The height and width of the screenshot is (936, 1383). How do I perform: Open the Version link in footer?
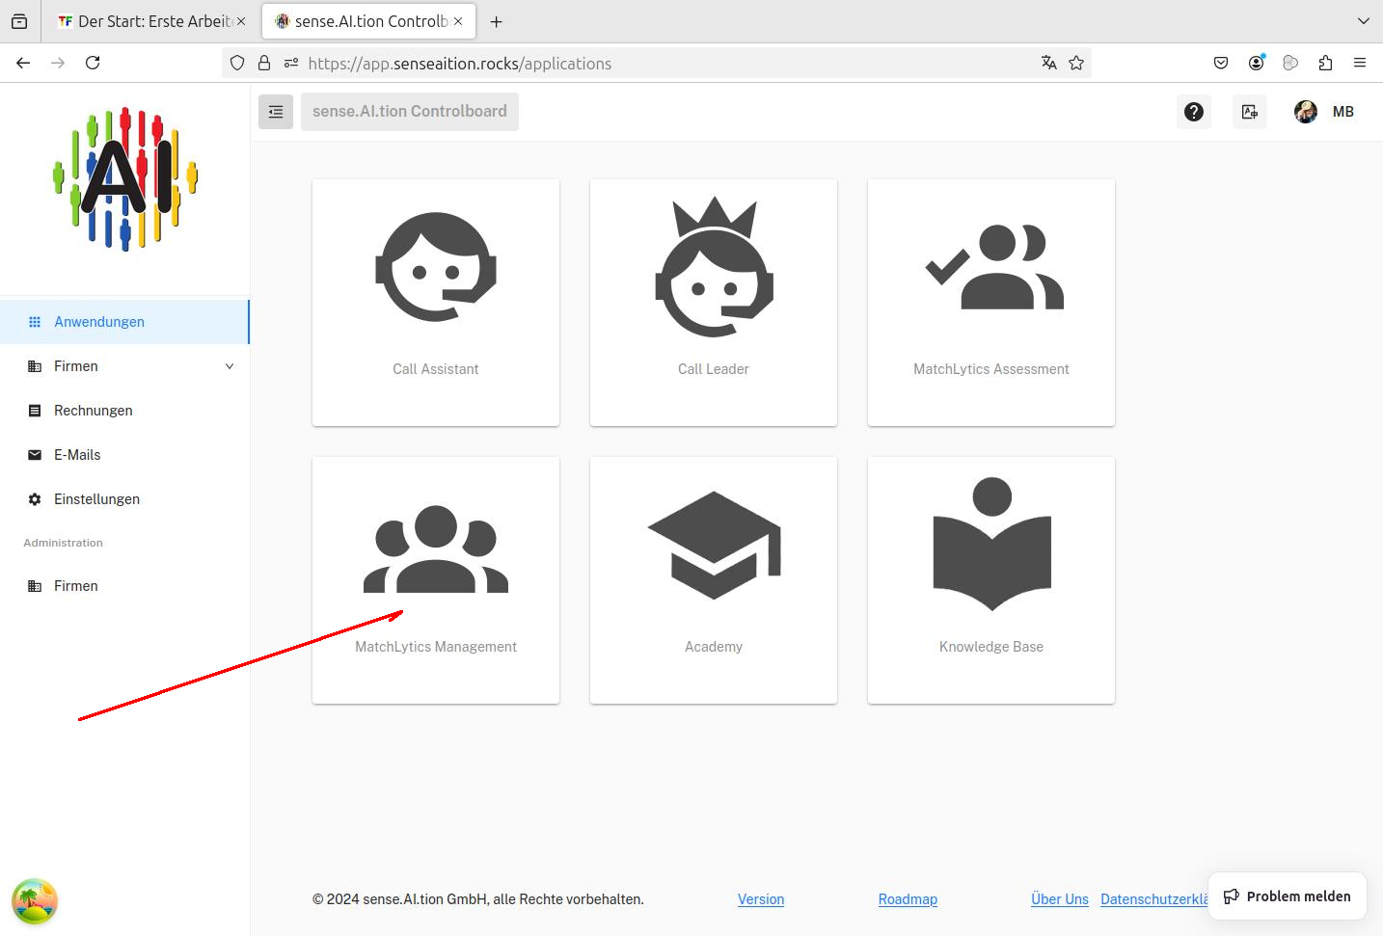[x=761, y=899]
